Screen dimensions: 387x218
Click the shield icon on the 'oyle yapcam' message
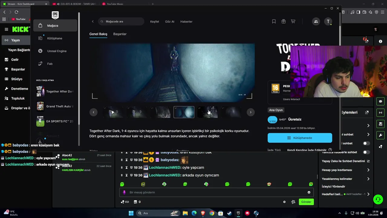pos(132,167)
